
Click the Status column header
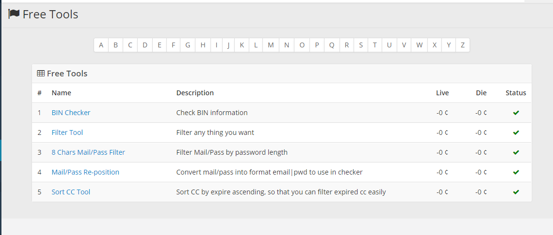[x=516, y=93]
